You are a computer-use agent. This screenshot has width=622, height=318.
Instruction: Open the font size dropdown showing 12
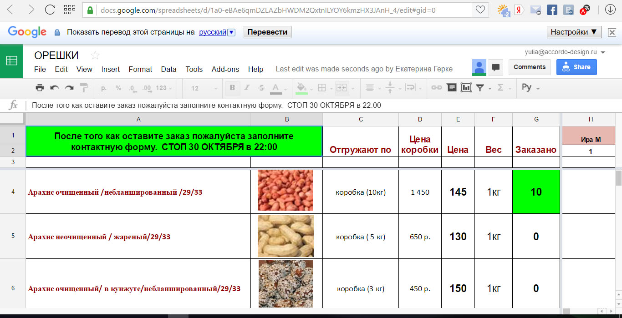click(200, 88)
